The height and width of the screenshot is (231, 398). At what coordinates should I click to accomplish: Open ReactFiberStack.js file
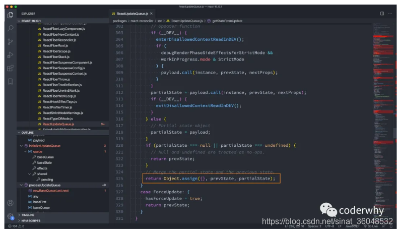coord(56,56)
